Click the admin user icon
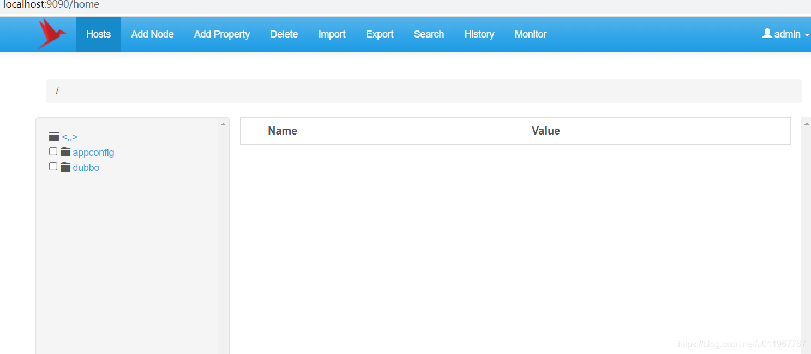The width and height of the screenshot is (811, 354). pos(767,34)
